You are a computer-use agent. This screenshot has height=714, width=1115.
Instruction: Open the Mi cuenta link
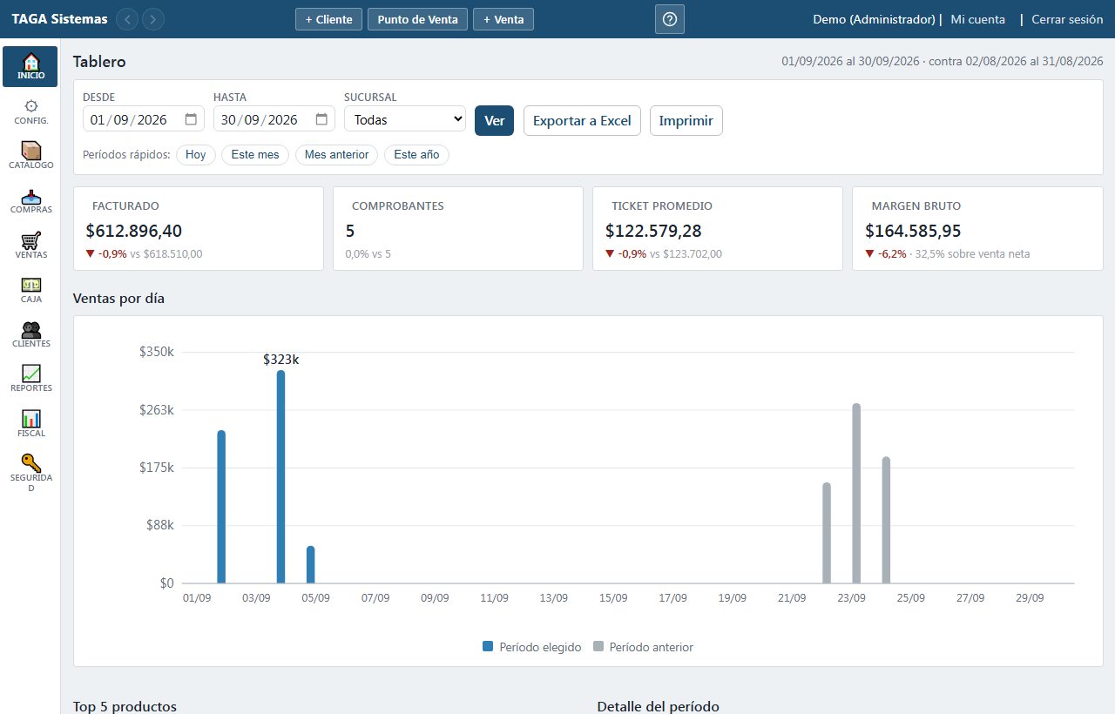(977, 19)
